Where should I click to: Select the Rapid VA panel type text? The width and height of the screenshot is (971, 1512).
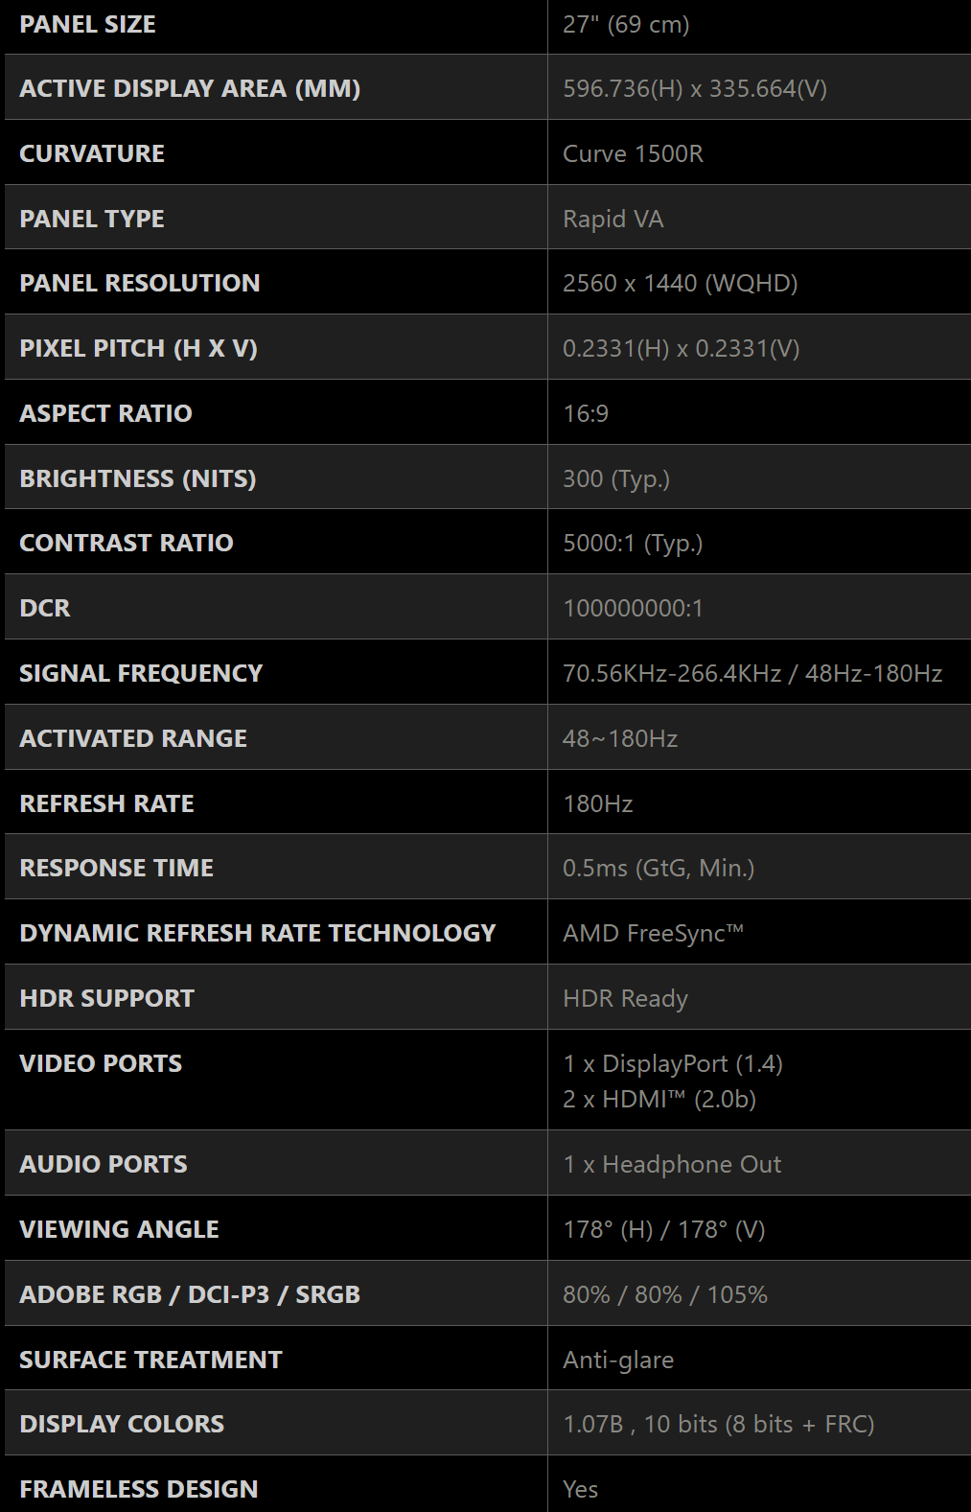[613, 219]
